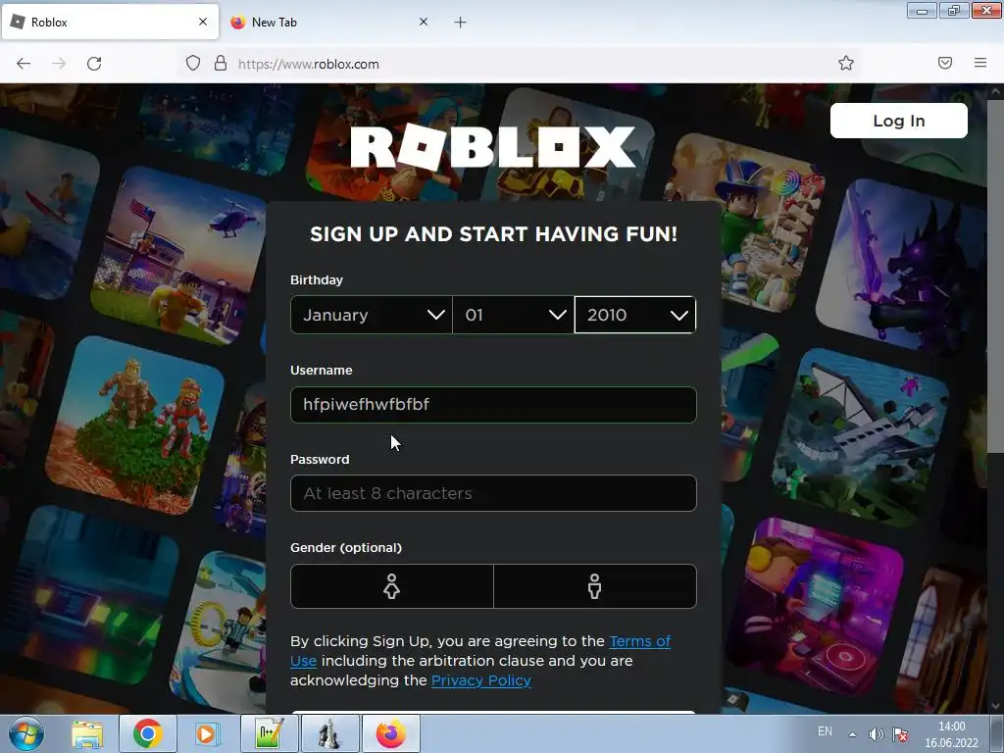Open the chess game taskbar icon
The image size is (1004, 753).
[329, 733]
